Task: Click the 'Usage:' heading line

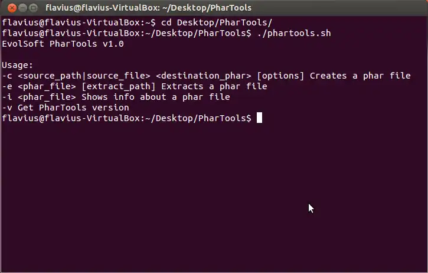Action: (x=18, y=65)
